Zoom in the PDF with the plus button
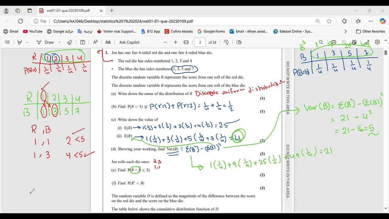 pyautogui.click(x=175, y=42)
